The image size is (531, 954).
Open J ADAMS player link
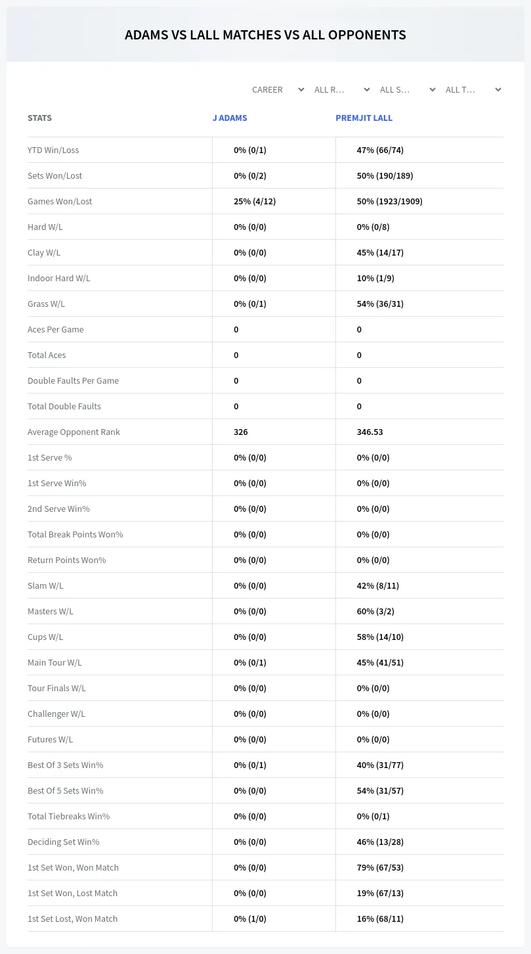(x=230, y=118)
